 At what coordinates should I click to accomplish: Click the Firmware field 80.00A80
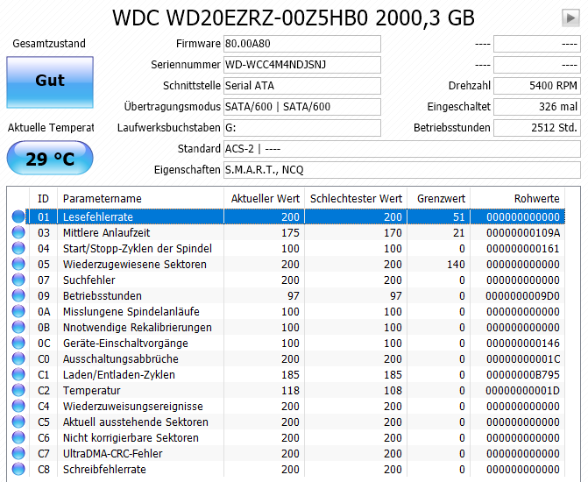(x=301, y=44)
